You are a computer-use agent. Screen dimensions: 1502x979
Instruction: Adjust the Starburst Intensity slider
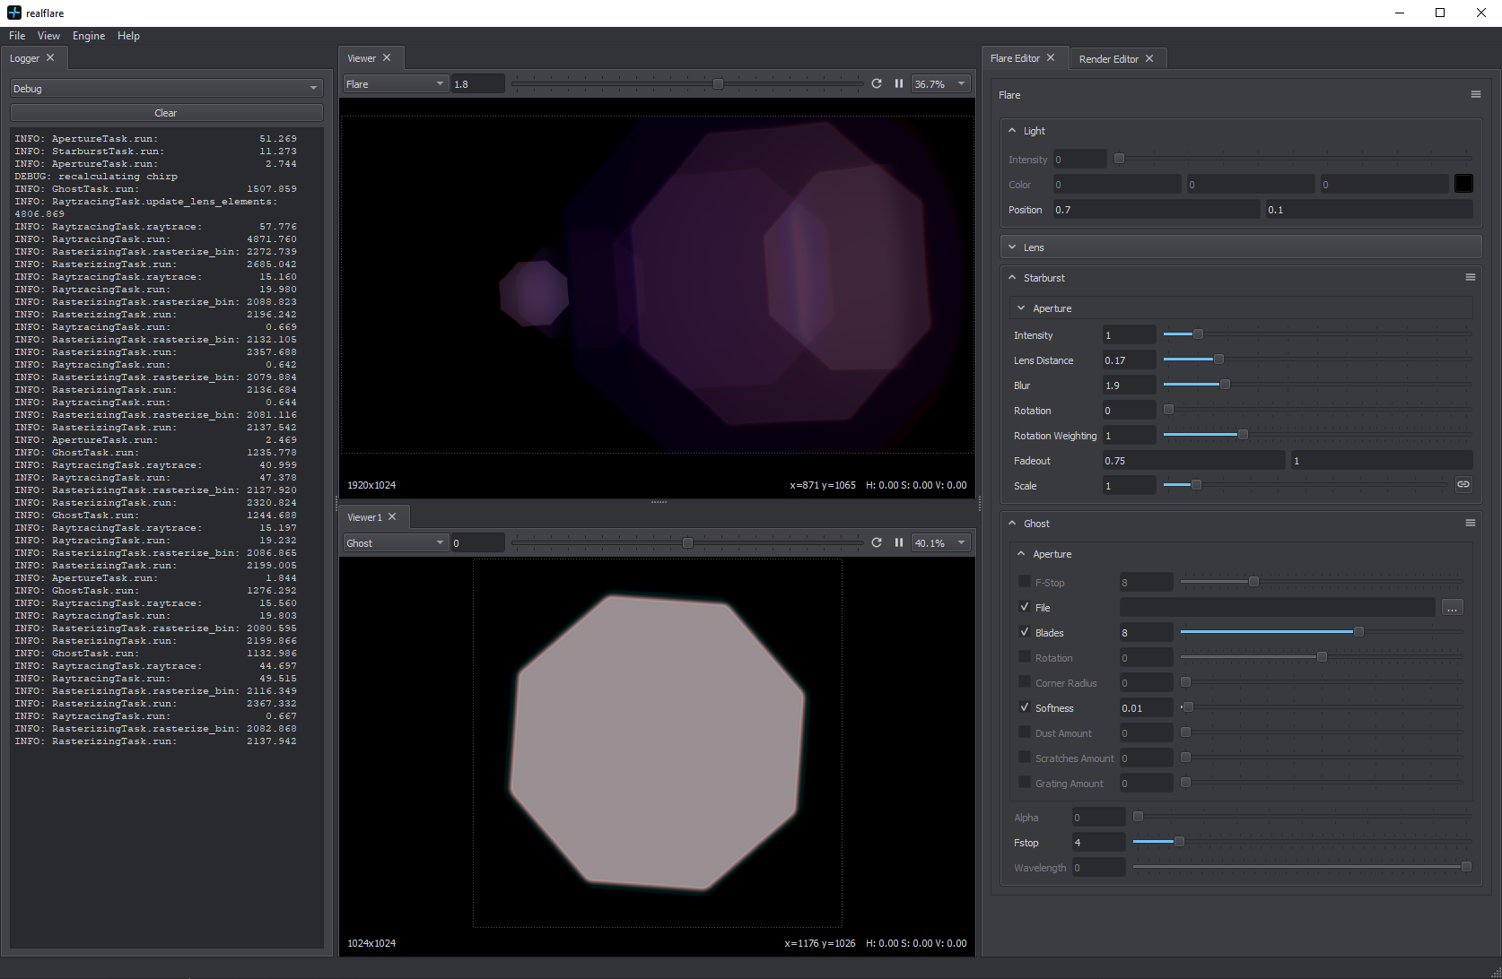pyautogui.click(x=1317, y=334)
